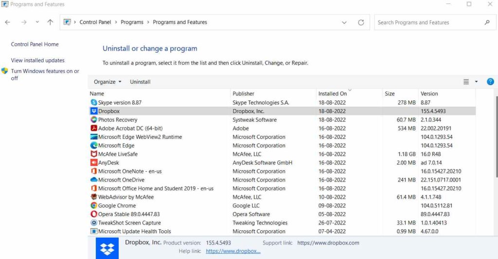Select Microsoft Update Health Tools entry
Image resolution: width=498 pixels, height=259 pixels.
(x=135, y=231)
